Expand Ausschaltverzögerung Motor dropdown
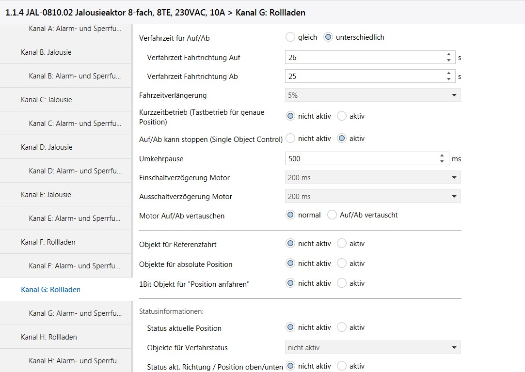The height and width of the screenshot is (372, 525). pyautogui.click(x=372, y=197)
